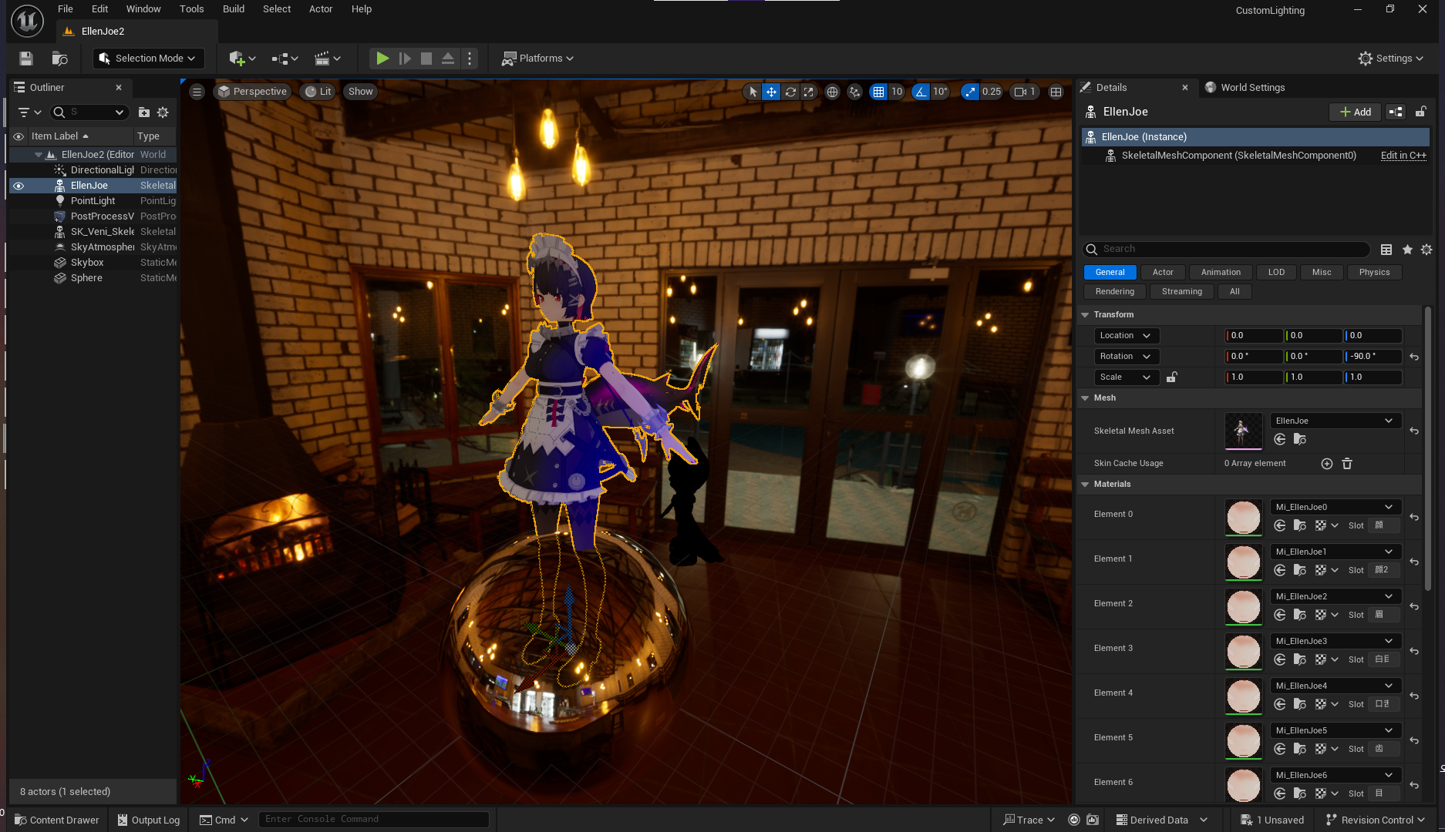Viewport: 1445px width, 832px height.
Task: Toggle the scale lock icon
Action: [x=1171, y=377]
